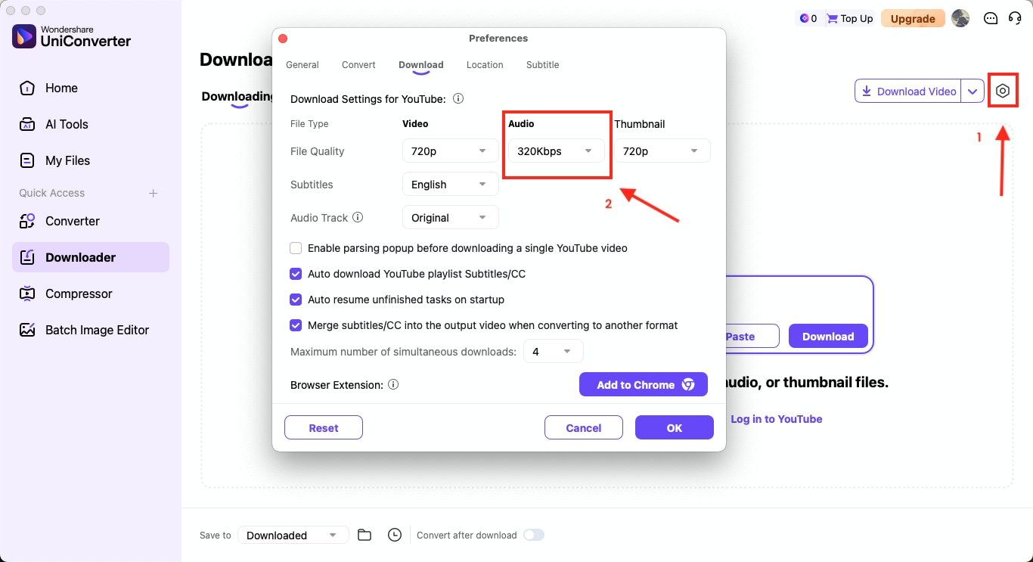The width and height of the screenshot is (1033, 562).
Task: Click the Preferences dialog title
Action: click(498, 38)
